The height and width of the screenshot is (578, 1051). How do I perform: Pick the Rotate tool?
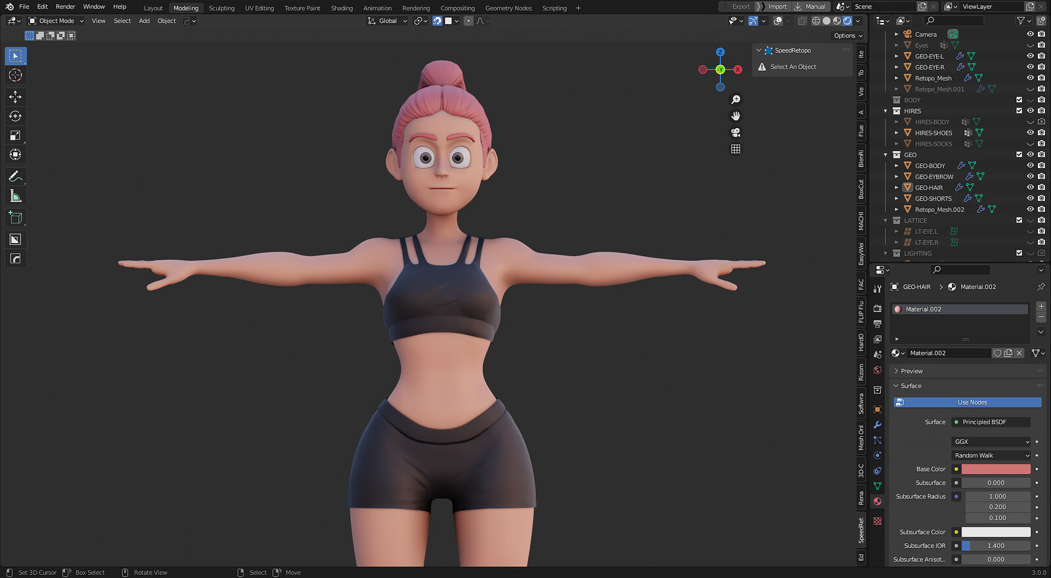[x=16, y=116]
